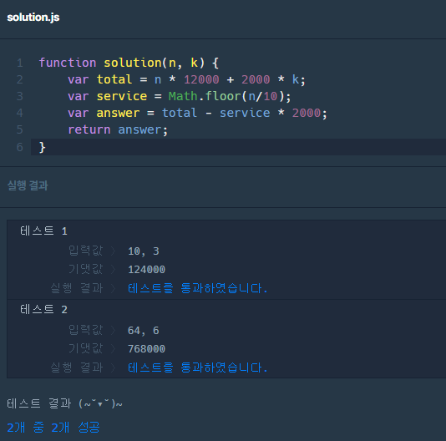The image size is (446, 441).
Task: Click the 기댓값 label in test 1
Action: coord(86,269)
